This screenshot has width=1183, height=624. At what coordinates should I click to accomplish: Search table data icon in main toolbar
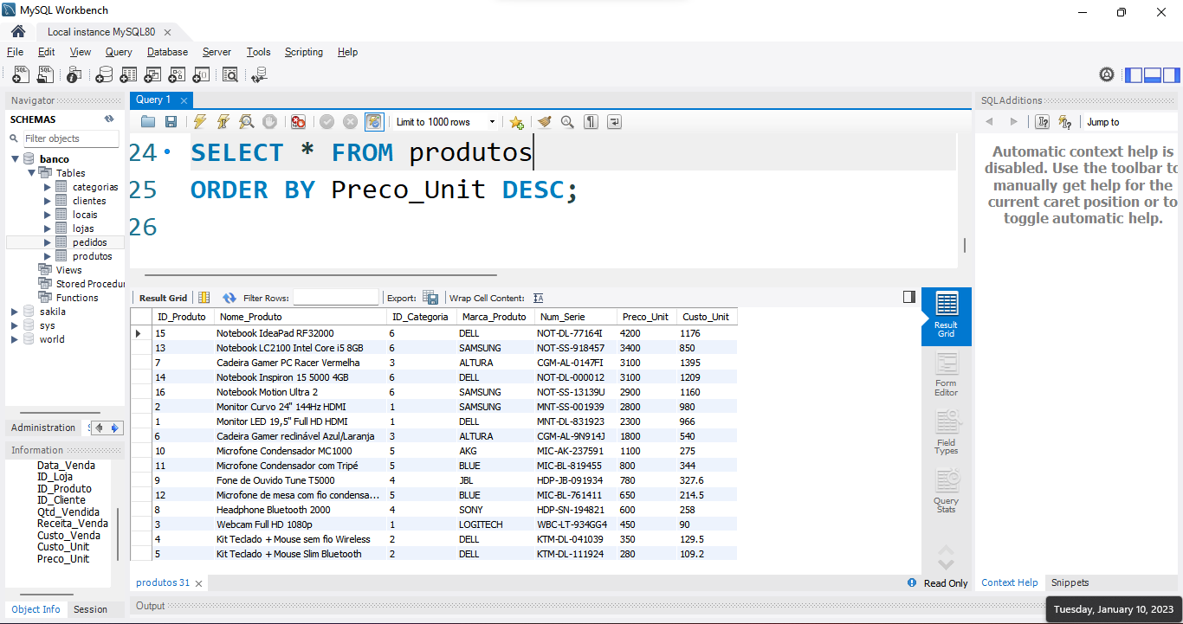point(229,75)
